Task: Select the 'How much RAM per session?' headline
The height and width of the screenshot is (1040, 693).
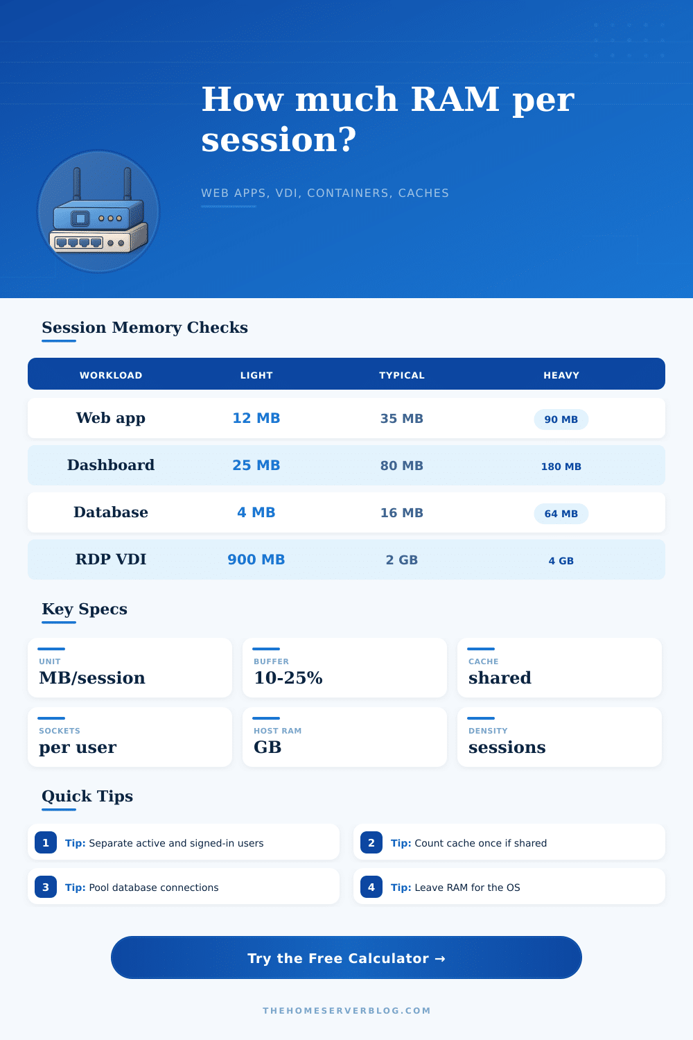Action: 388,119
